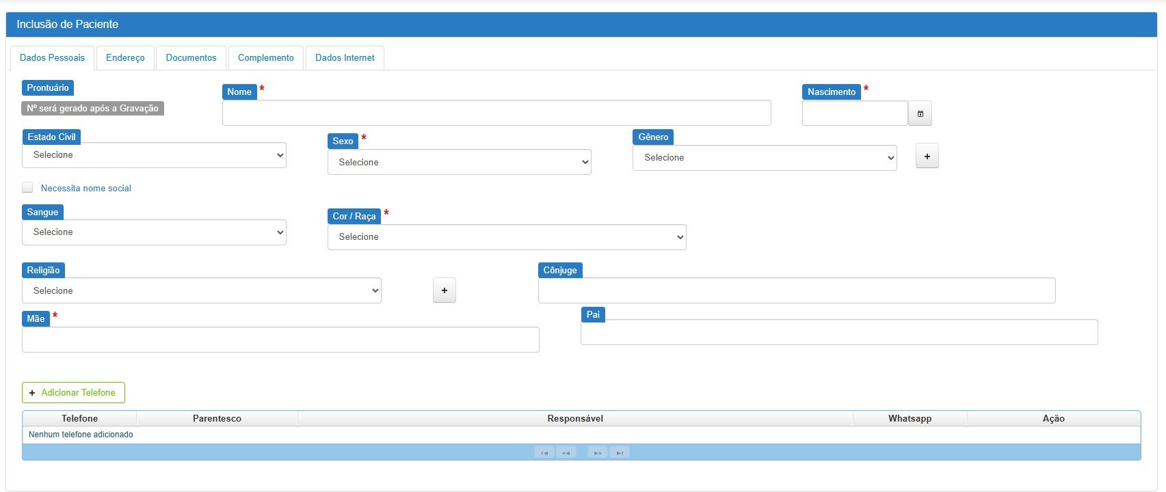The height and width of the screenshot is (492, 1166).
Task: Select a blood type in Sangue dropdown
Action: click(x=155, y=232)
